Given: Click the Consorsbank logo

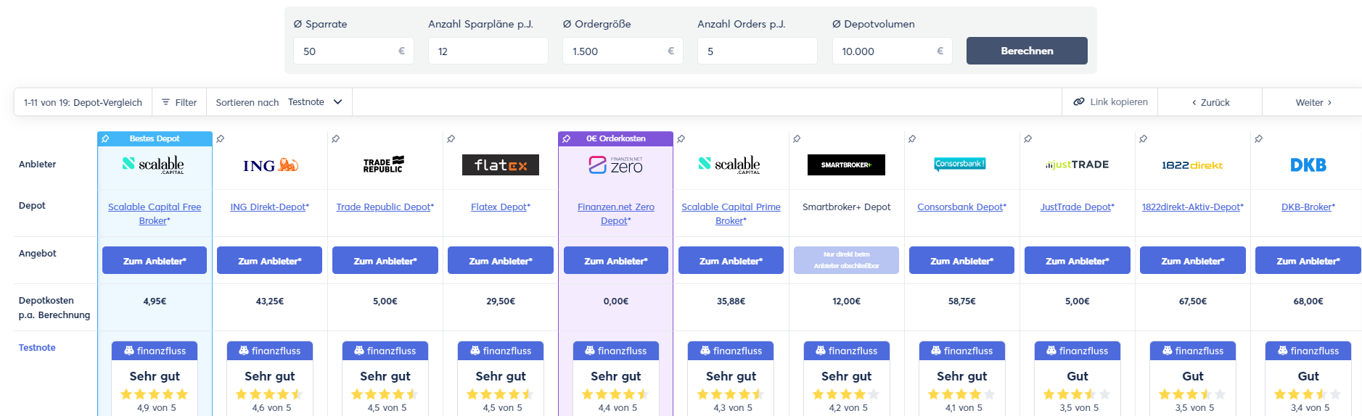Looking at the screenshot, I should tap(960, 164).
